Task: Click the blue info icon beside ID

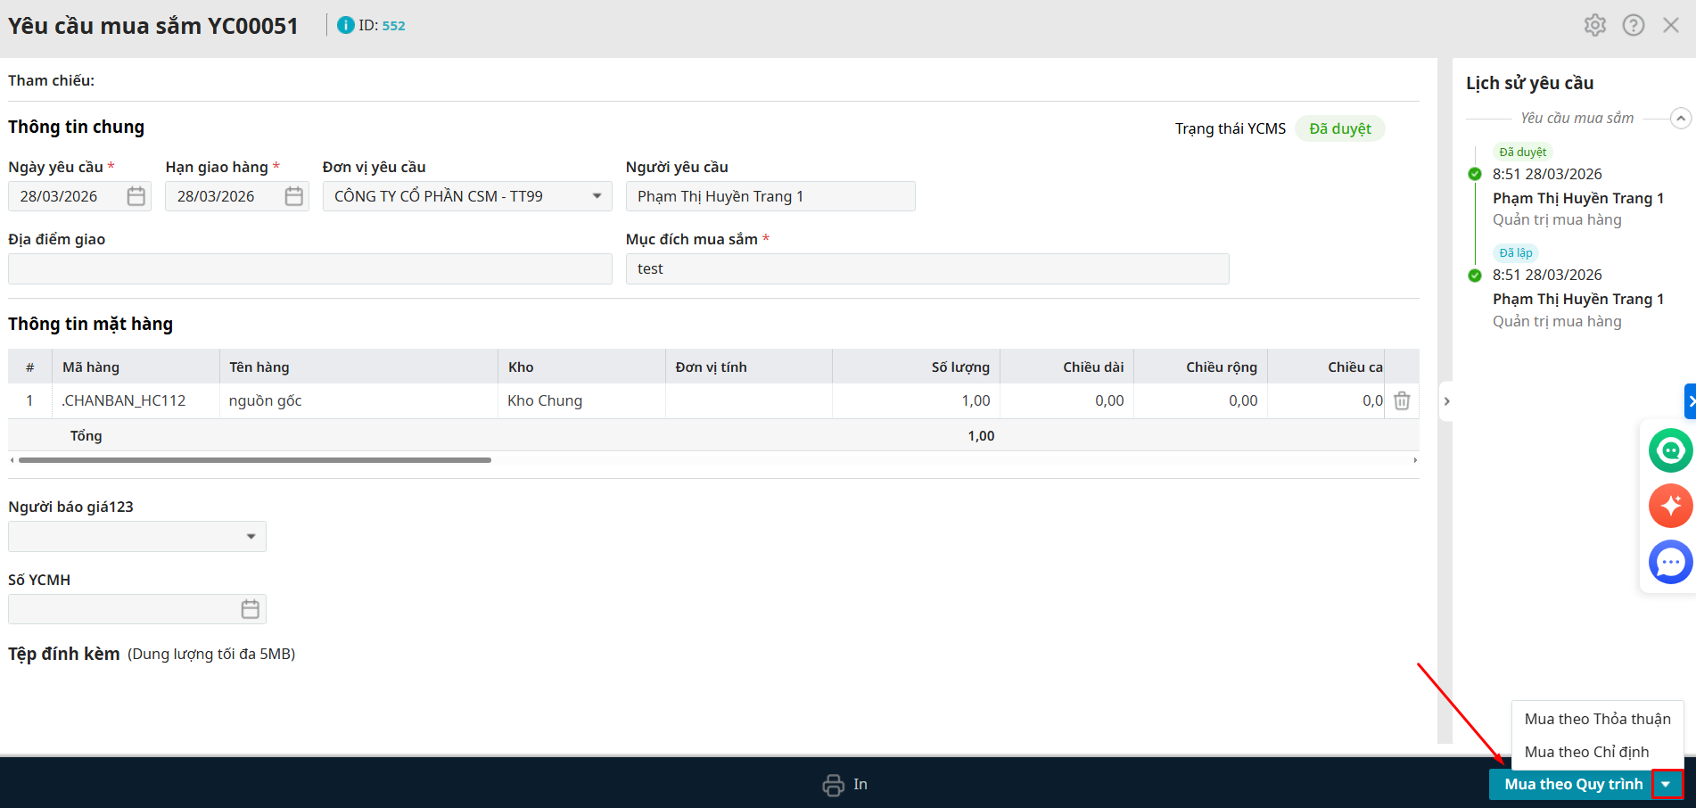Action: (x=346, y=25)
